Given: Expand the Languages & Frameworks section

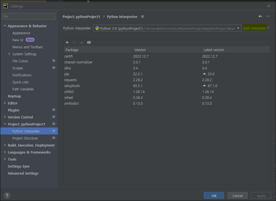Looking at the screenshot, I should (x=5, y=152).
